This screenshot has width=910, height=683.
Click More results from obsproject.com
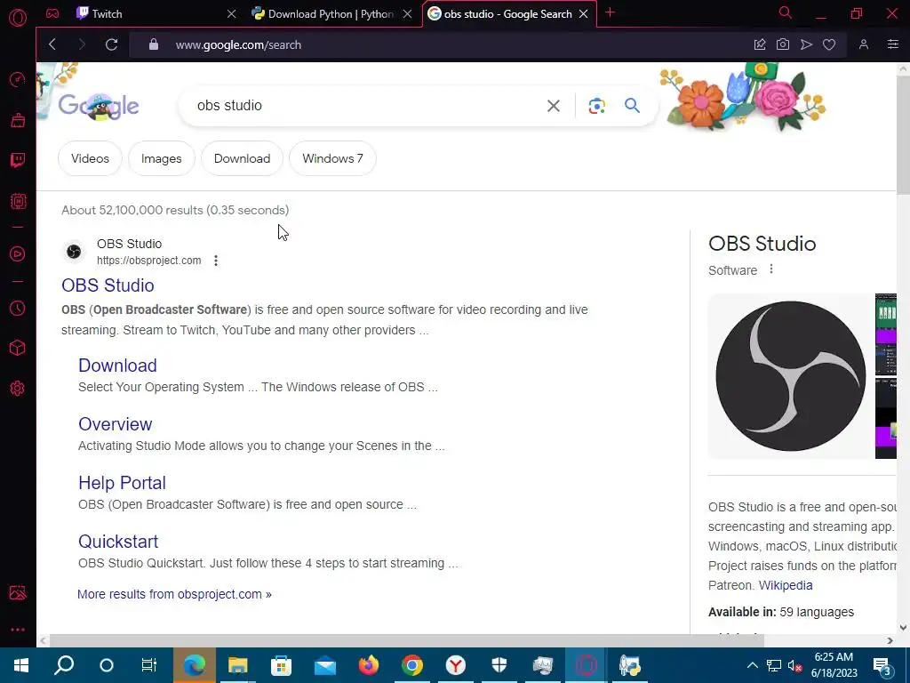point(175,594)
